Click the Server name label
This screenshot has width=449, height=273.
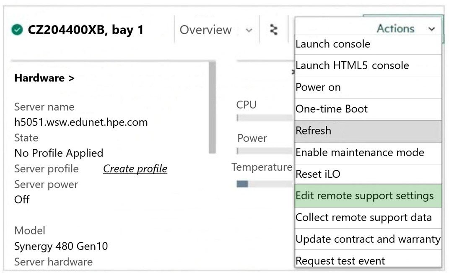[x=44, y=107]
